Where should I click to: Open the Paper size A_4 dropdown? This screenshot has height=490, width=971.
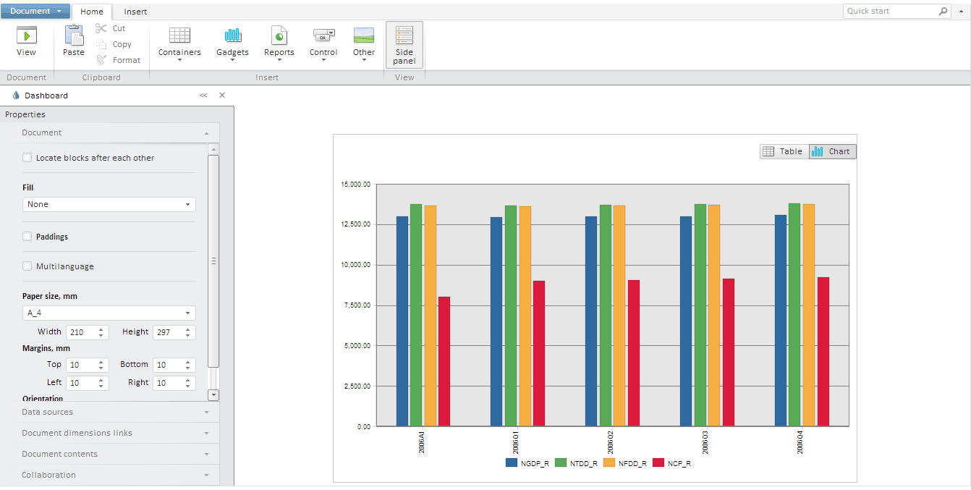[109, 313]
